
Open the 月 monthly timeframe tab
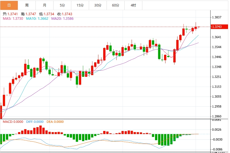[45, 5]
